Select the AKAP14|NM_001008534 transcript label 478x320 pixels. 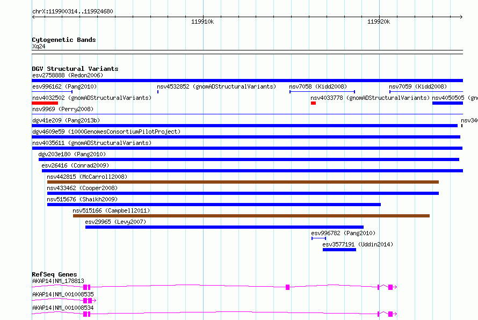[x=63, y=308]
